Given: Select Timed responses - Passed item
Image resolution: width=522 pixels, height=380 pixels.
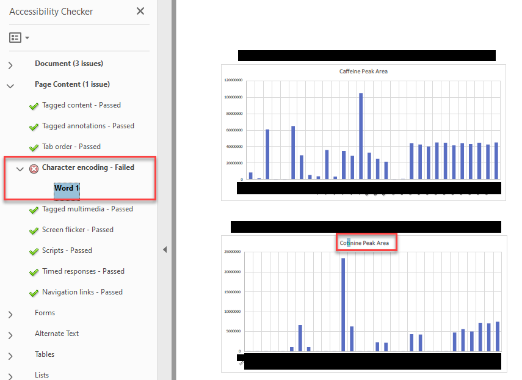Looking at the screenshot, I should click(83, 271).
